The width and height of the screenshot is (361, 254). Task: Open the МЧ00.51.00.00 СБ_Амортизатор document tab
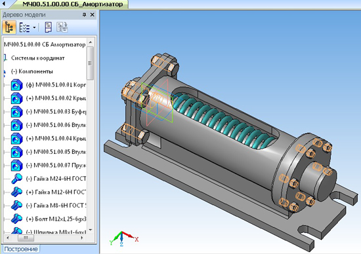[72, 4]
